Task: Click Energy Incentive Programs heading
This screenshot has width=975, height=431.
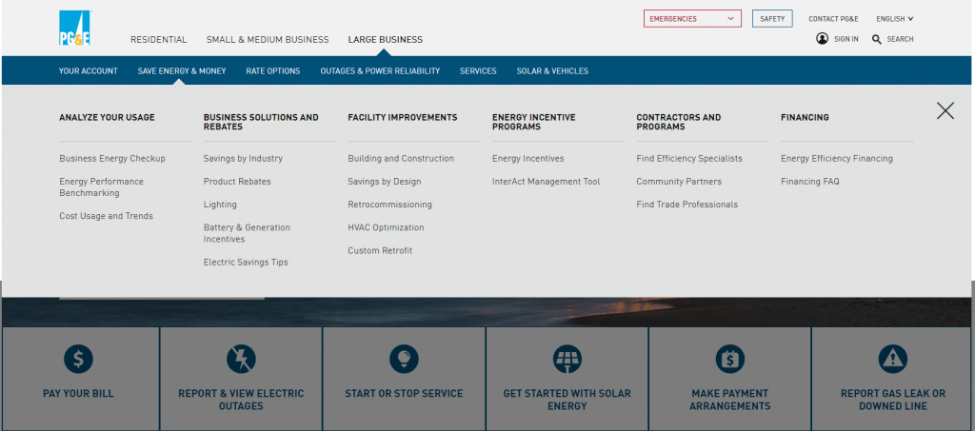Action: click(x=534, y=122)
